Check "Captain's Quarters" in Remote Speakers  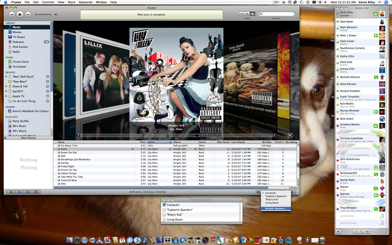tap(164, 210)
